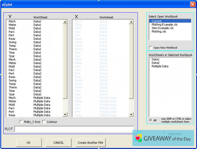This screenshot has width=197, height=149.
Task: Close the eZplot dialog window
Action: point(192,4)
